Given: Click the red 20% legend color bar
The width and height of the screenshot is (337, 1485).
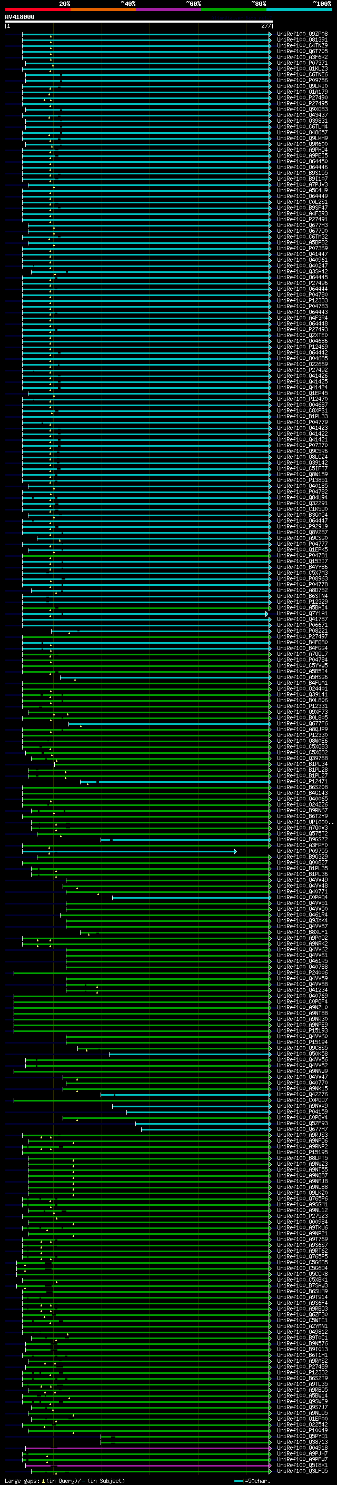Looking at the screenshot, I should tap(37, 9).
